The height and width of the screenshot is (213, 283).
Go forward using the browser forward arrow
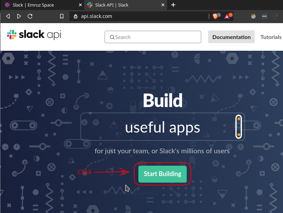[19, 16]
